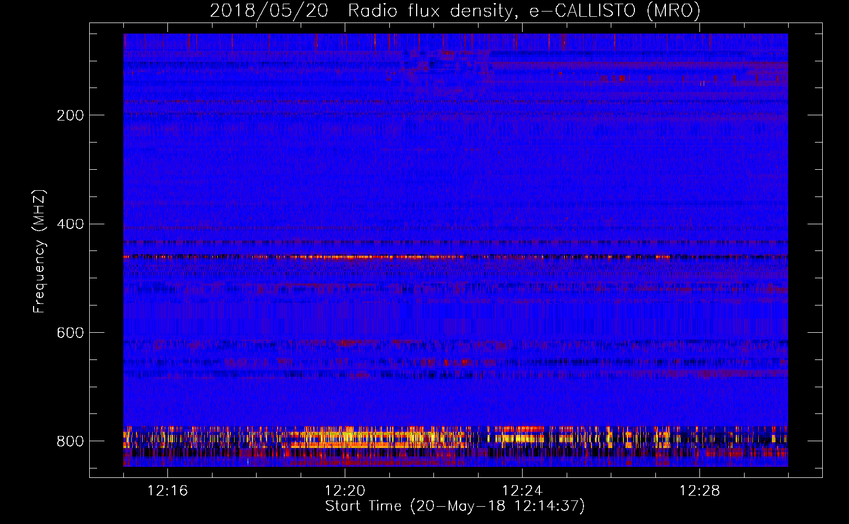Click the "Frequency (MHZ)" axis label
849x524 pixels.
pyautogui.click(x=39, y=251)
